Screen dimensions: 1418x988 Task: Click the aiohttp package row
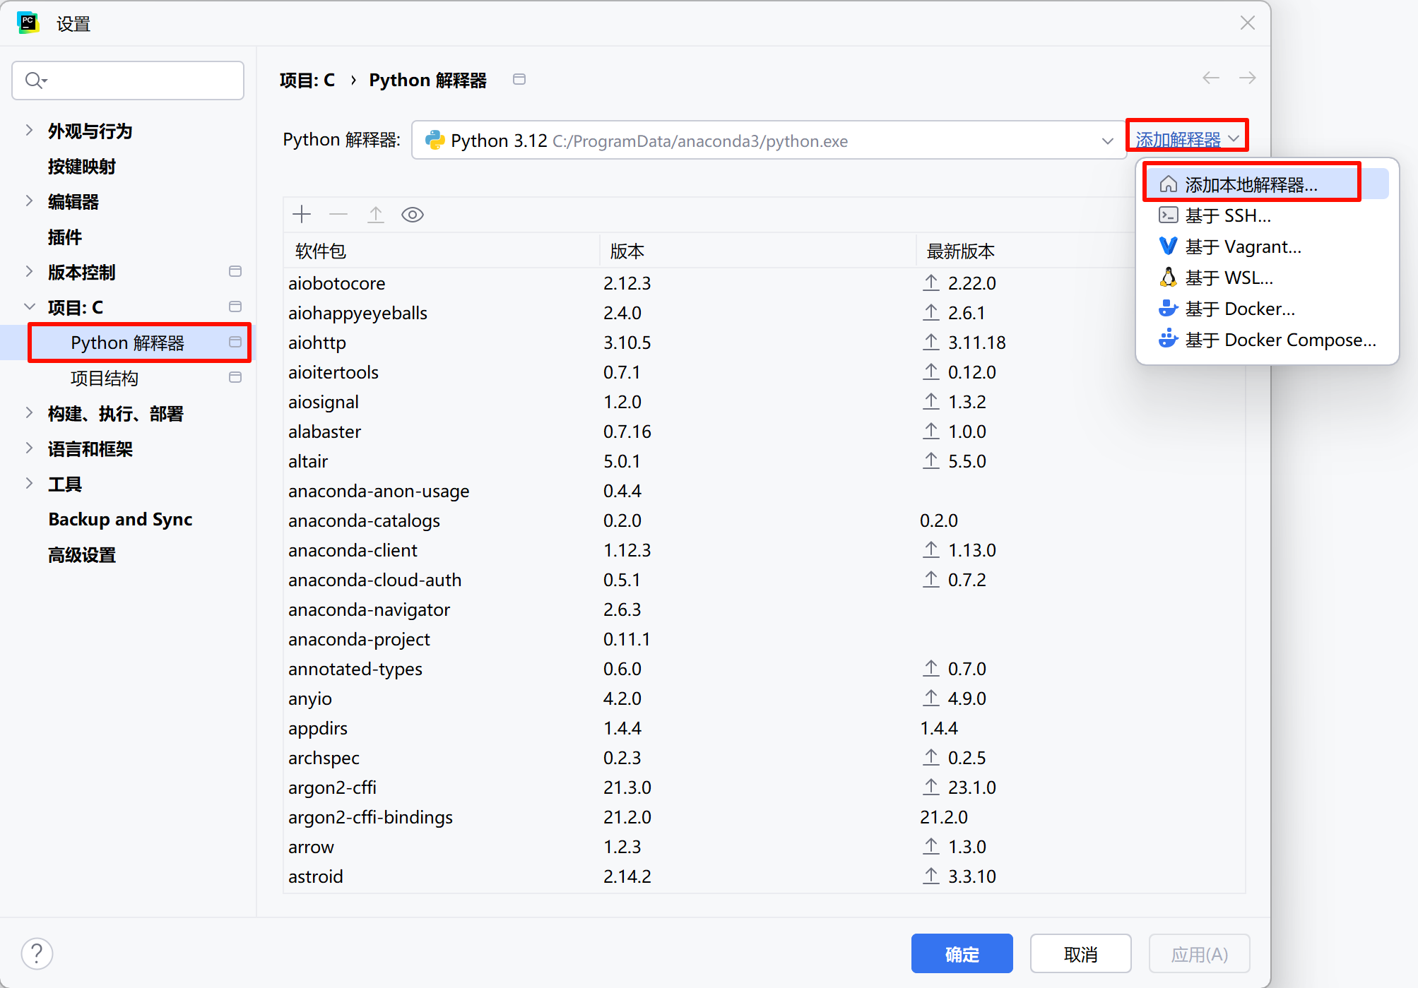pos(317,343)
